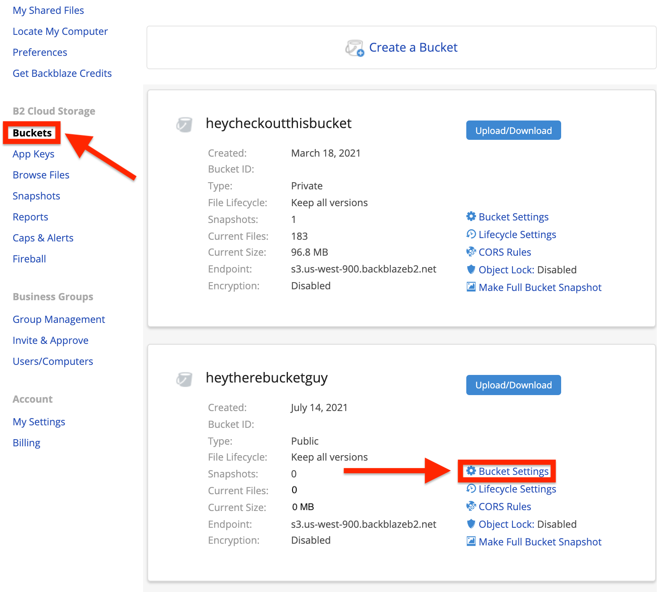The image size is (669, 592).
Task: Click endpoint value in heytherebucketguy
Action: pos(363,524)
